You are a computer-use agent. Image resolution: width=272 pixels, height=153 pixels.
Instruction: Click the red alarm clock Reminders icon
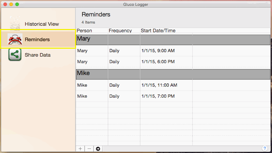[x=15, y=39]
